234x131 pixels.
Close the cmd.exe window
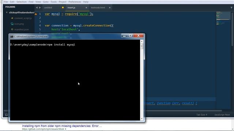(x=139, y=36)
